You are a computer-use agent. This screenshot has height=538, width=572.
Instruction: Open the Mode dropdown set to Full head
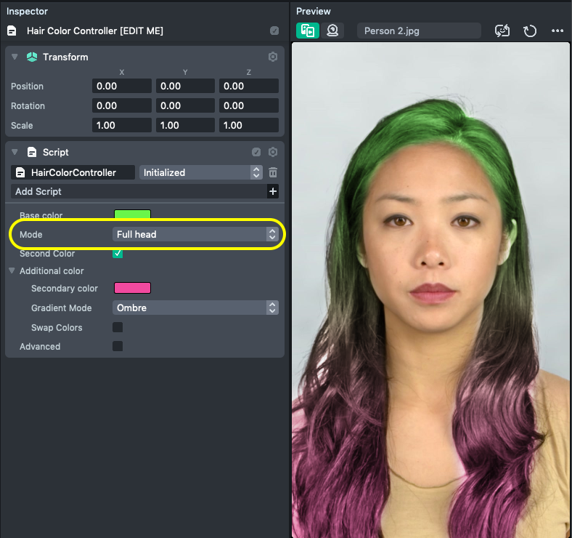tap(195, 234)
